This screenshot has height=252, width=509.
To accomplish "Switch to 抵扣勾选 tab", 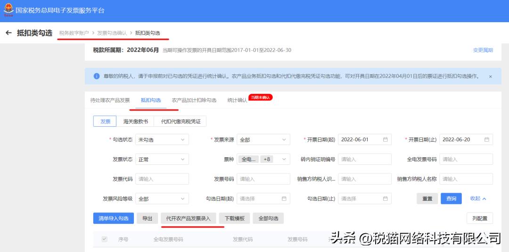I will (x=151, y=100).
